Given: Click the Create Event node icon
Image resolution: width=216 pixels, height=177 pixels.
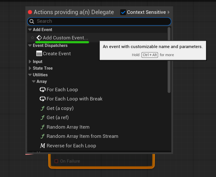Looking at the screenshot, I should (39, 54).
